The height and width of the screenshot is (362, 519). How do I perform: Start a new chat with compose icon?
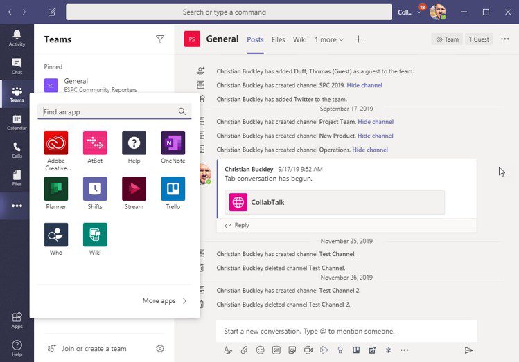[x=52, y=12]
